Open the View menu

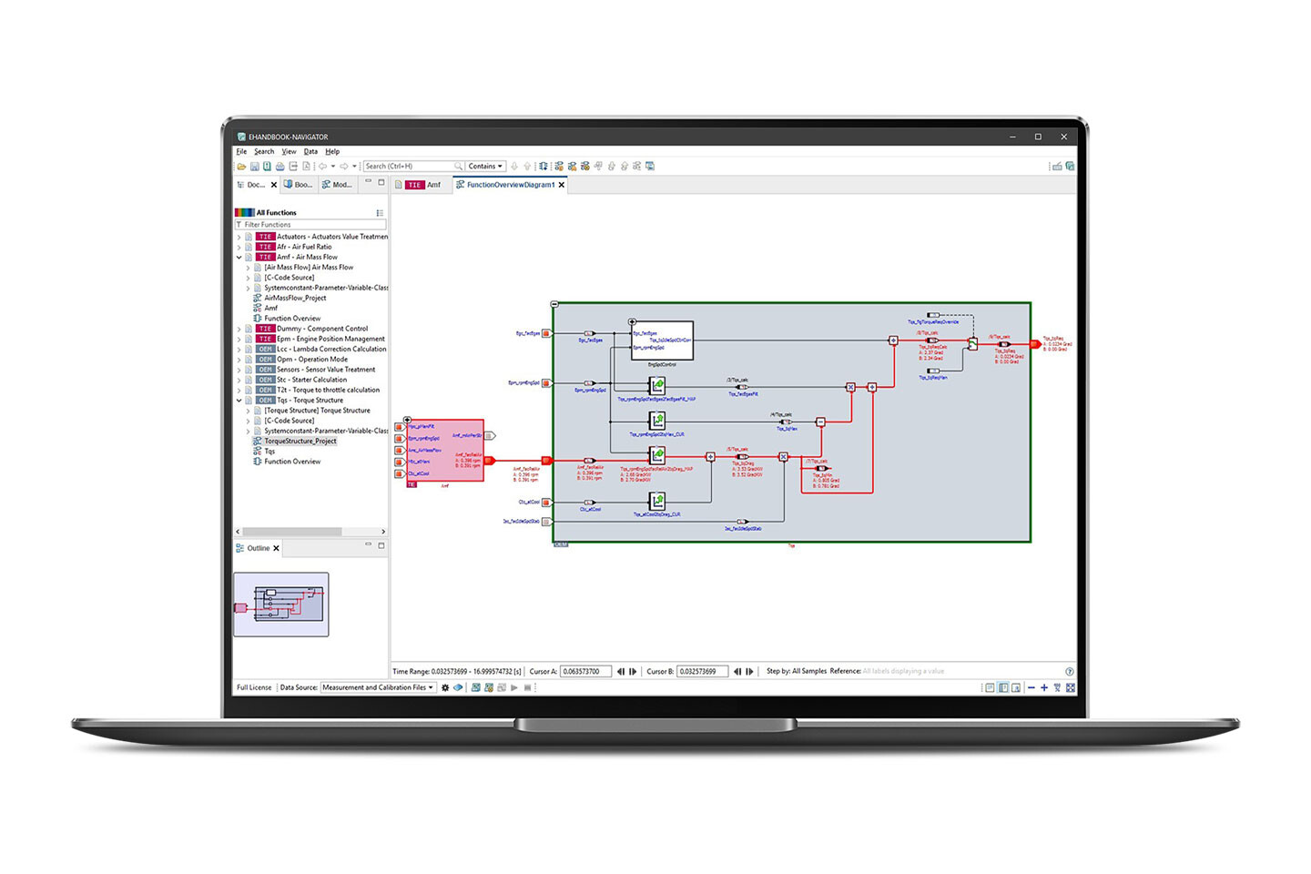click(x=289, y=152)
